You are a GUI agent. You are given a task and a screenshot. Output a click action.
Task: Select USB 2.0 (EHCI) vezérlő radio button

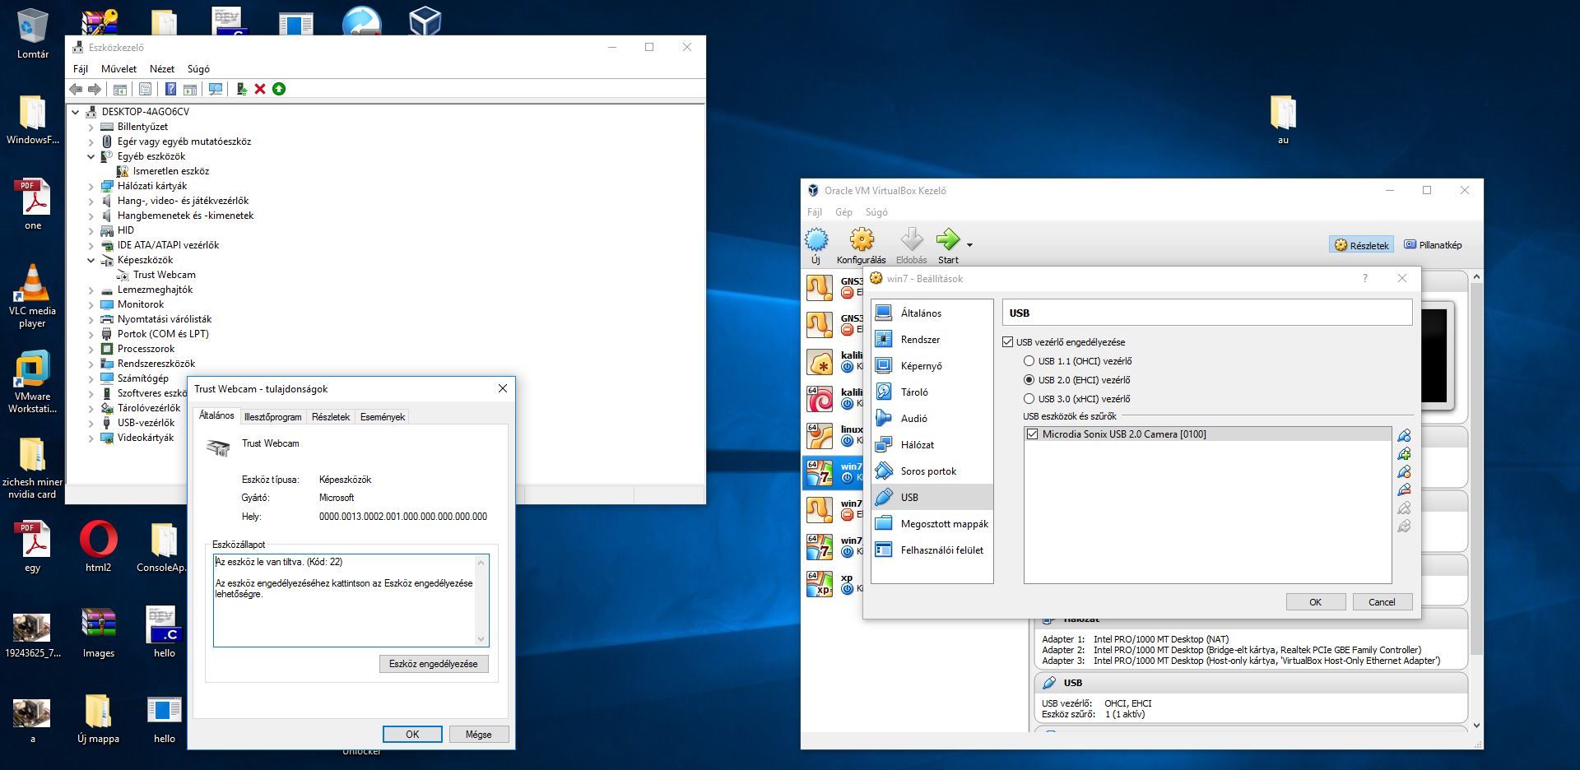point(1029,380)
